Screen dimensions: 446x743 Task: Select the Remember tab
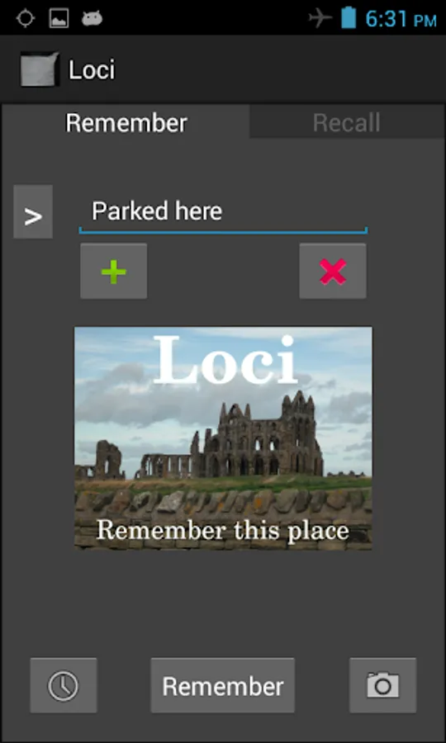[x=126, y=122]
